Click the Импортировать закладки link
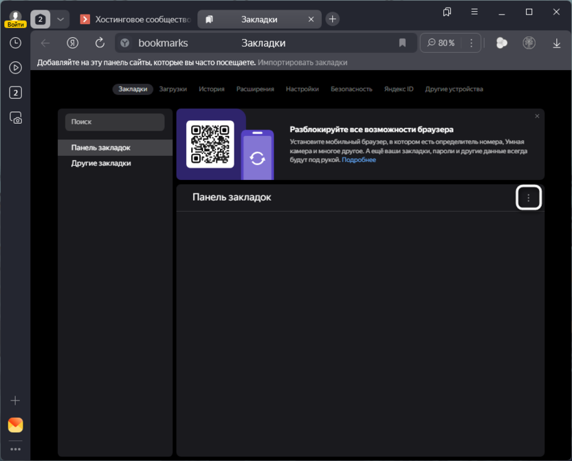The height and width of the screenshot is (461, 572). coord(302,63)
